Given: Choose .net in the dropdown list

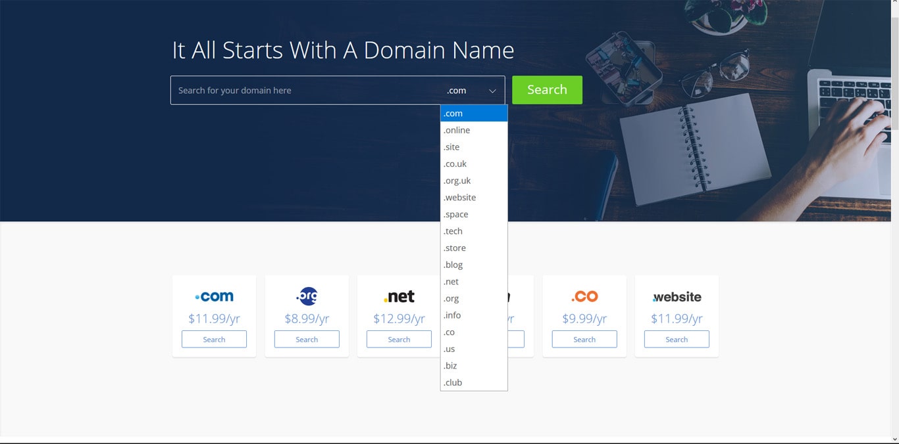Looking at the screenshot, I should point(474,282).
